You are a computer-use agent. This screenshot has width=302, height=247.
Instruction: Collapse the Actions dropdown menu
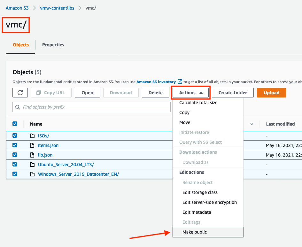pyautogui.click(x=190, y=93)
